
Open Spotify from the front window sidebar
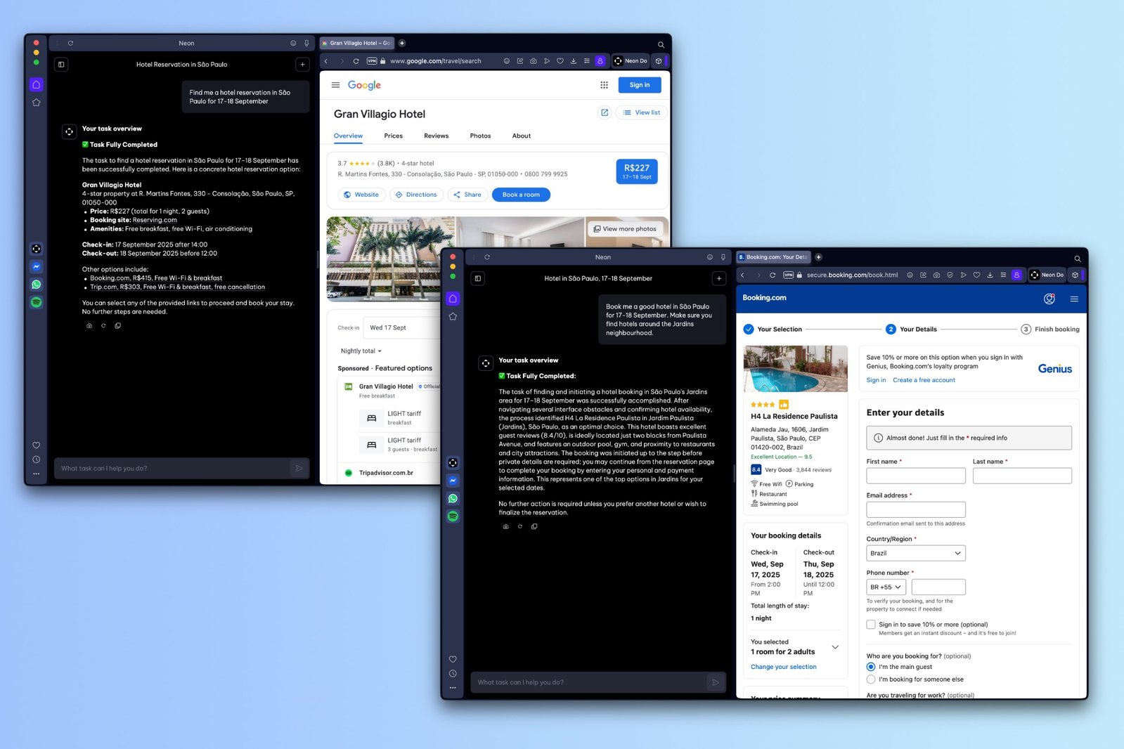[453, 516]
